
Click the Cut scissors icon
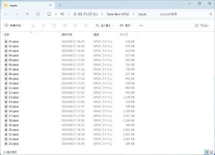coord(33,25)
